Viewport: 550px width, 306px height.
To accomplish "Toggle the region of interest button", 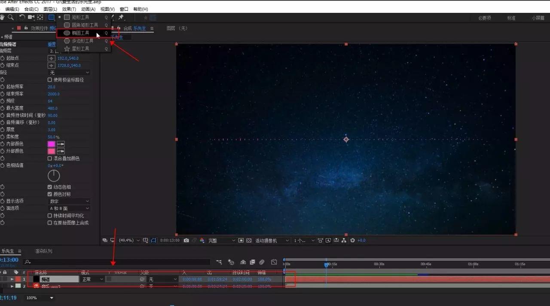I will [241, 240].
